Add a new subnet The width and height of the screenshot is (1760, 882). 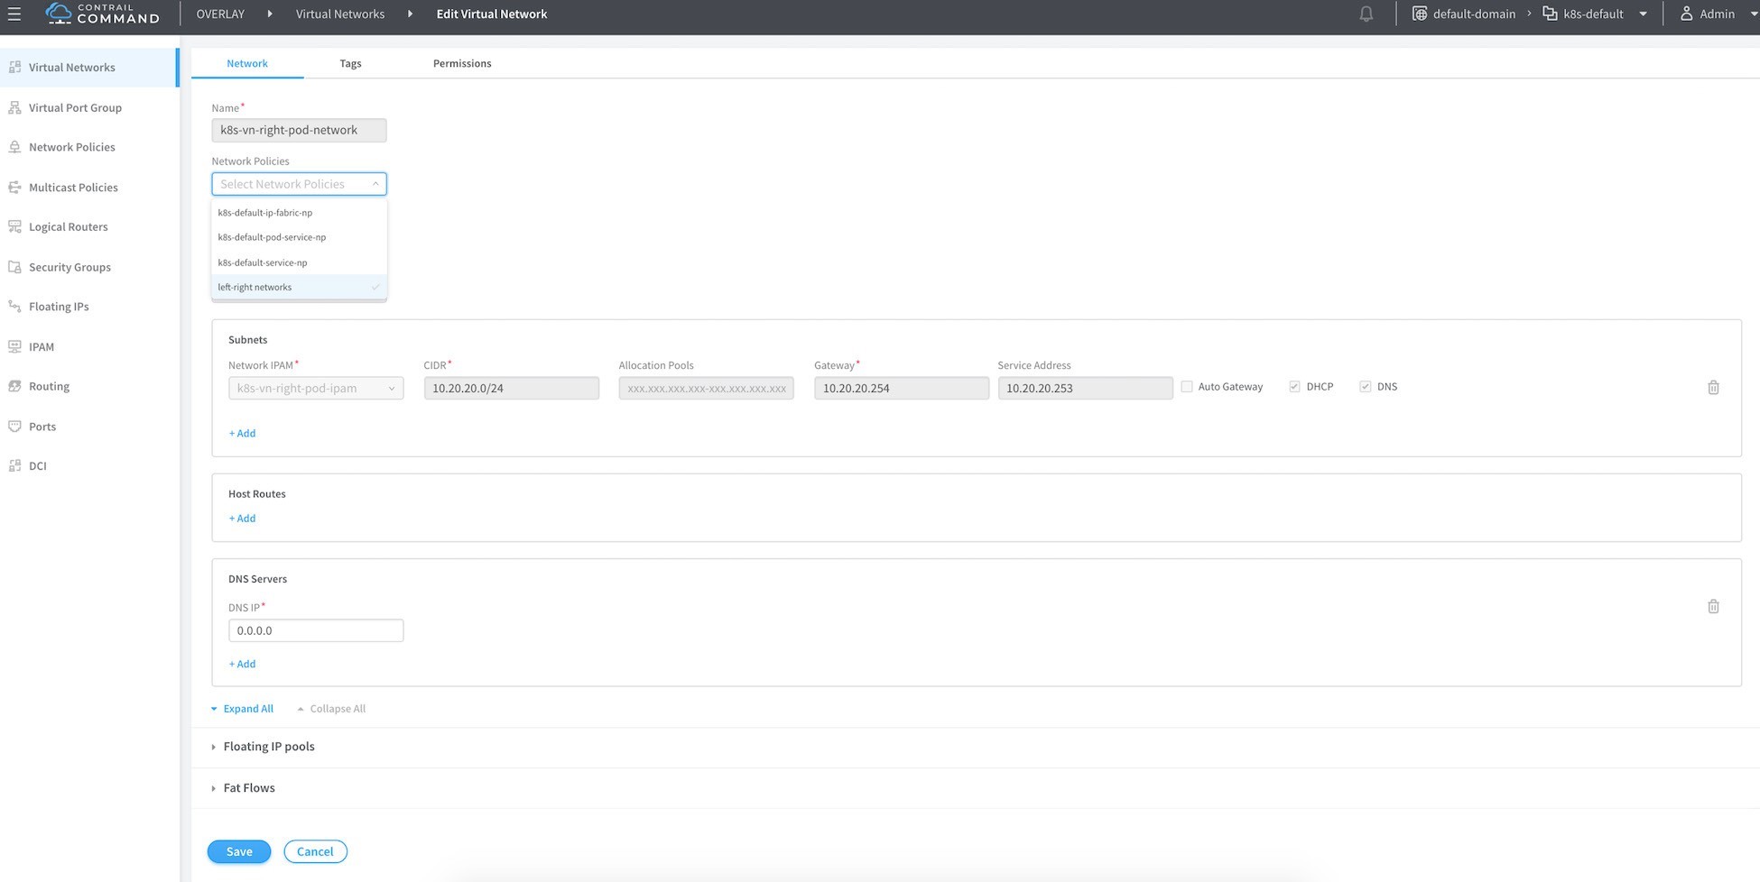[x=242, y=434]
